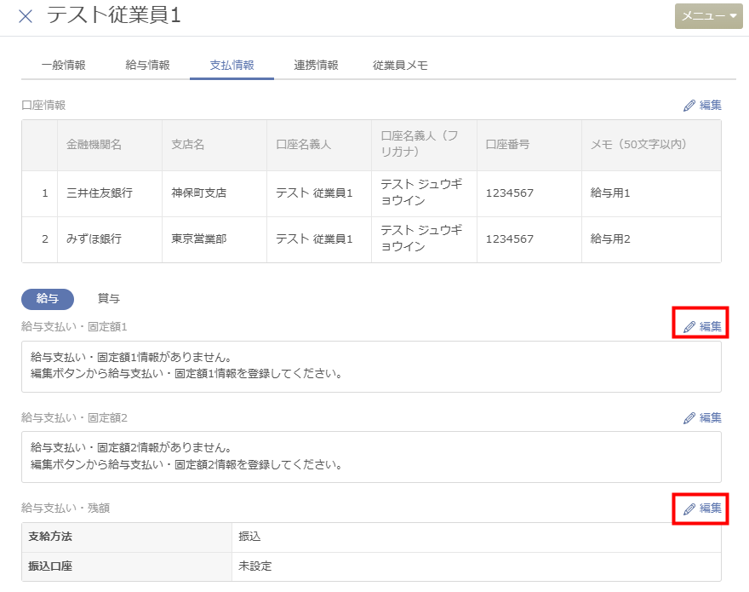Click the 東京営業部 branch cell
This screenshot has height=592, width=749.
(199, 239)
